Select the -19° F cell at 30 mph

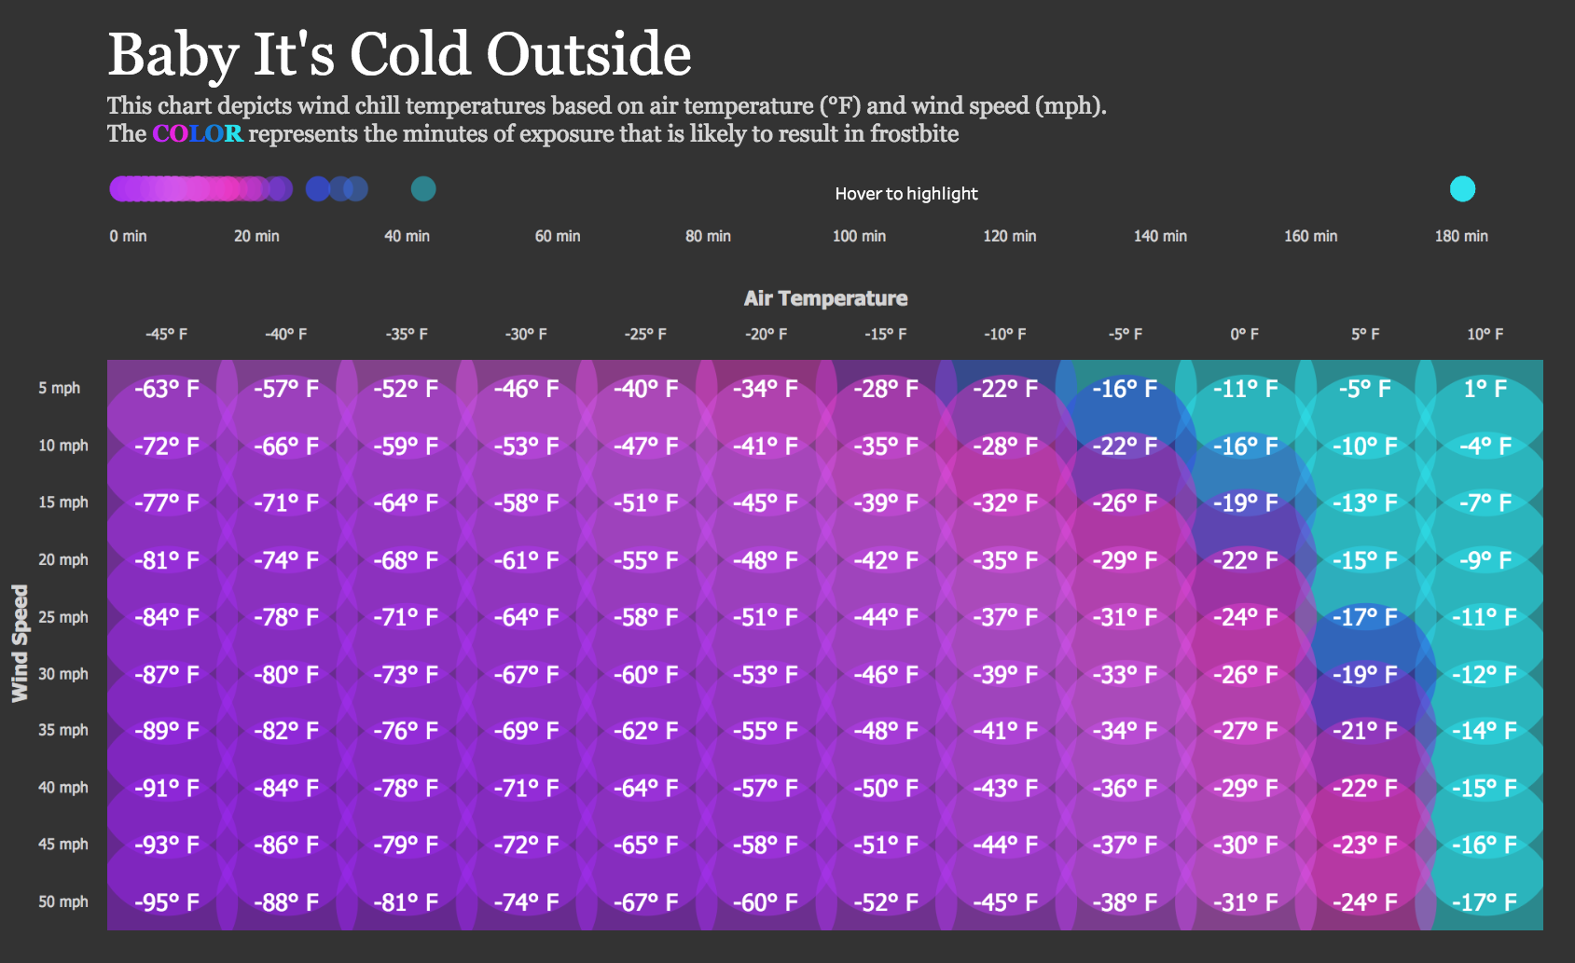(x=1364, y=674)
